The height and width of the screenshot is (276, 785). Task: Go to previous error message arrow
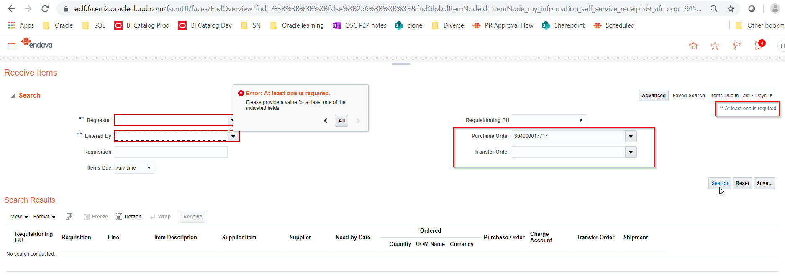[326, 121]
